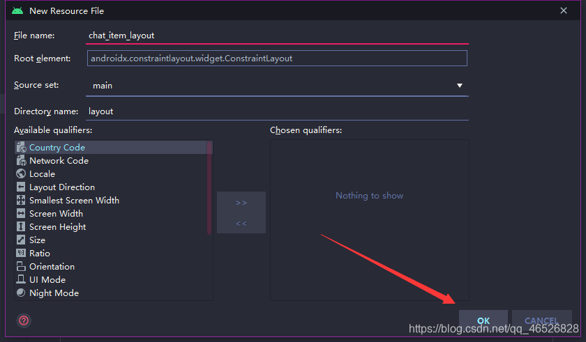Select the Night Mode qualifier text
586x342 pixels.
(x=54, y=293)
